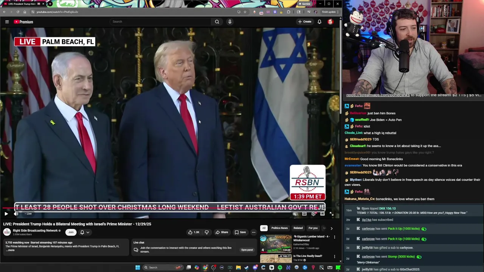
Task: Like the video with 1.3K likes
Action: point(194,232)
